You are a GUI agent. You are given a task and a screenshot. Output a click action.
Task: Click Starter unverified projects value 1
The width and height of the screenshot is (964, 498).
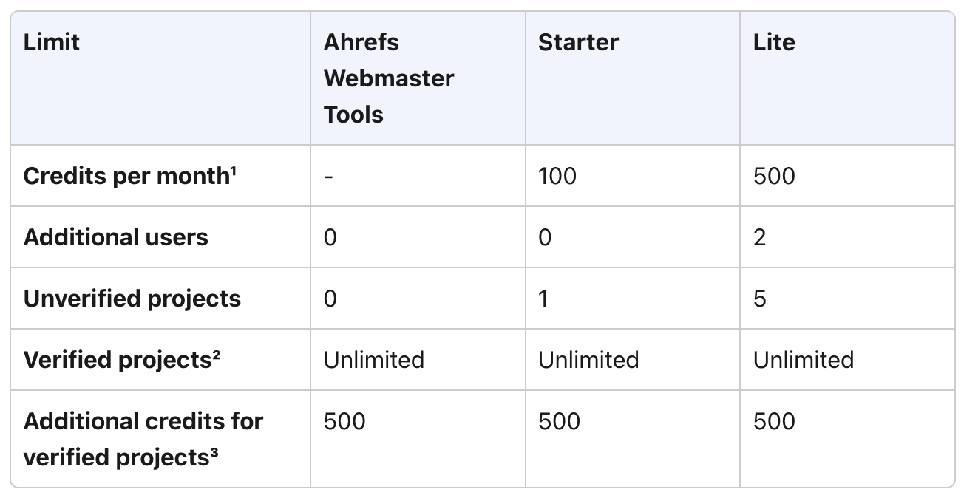[x=544, y=299]
